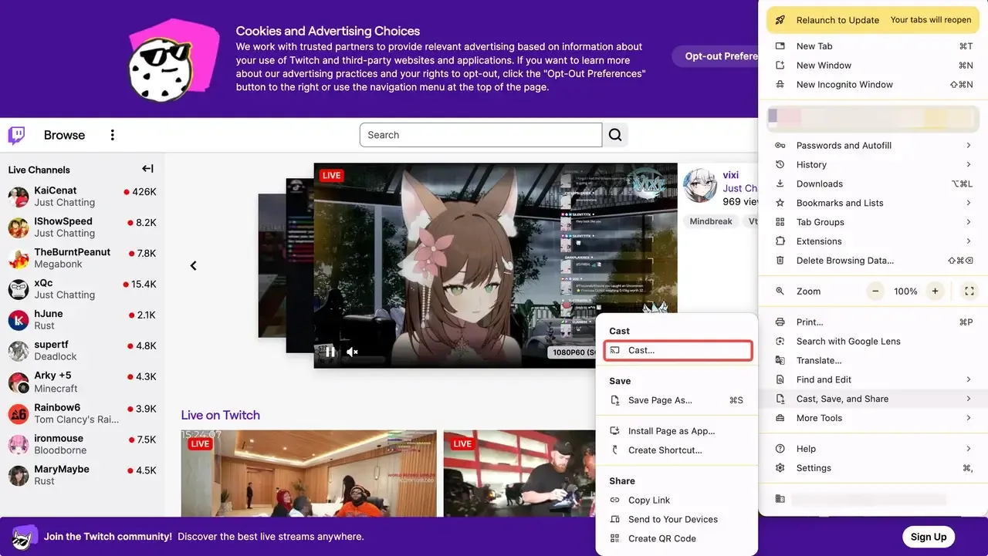
Task: Decrease zoom with minus button
Action: pos(875,291)
